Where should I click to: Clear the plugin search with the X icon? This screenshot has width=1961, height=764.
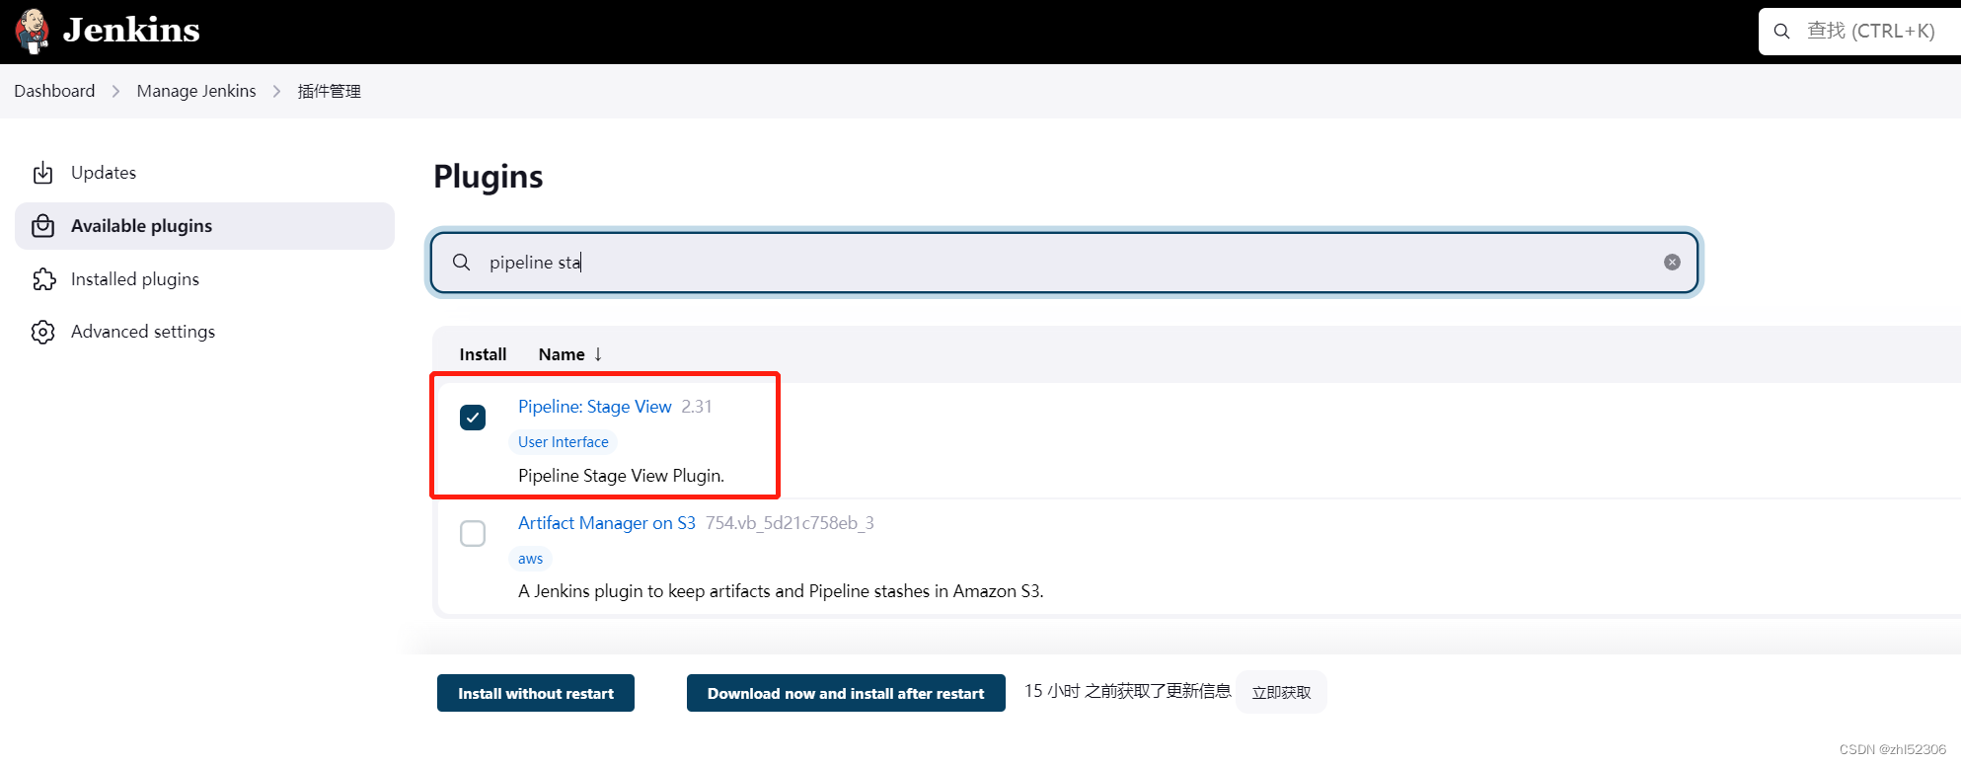(x=1672, y=263)
